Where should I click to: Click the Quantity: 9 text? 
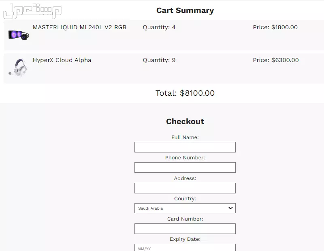point(159,60)
